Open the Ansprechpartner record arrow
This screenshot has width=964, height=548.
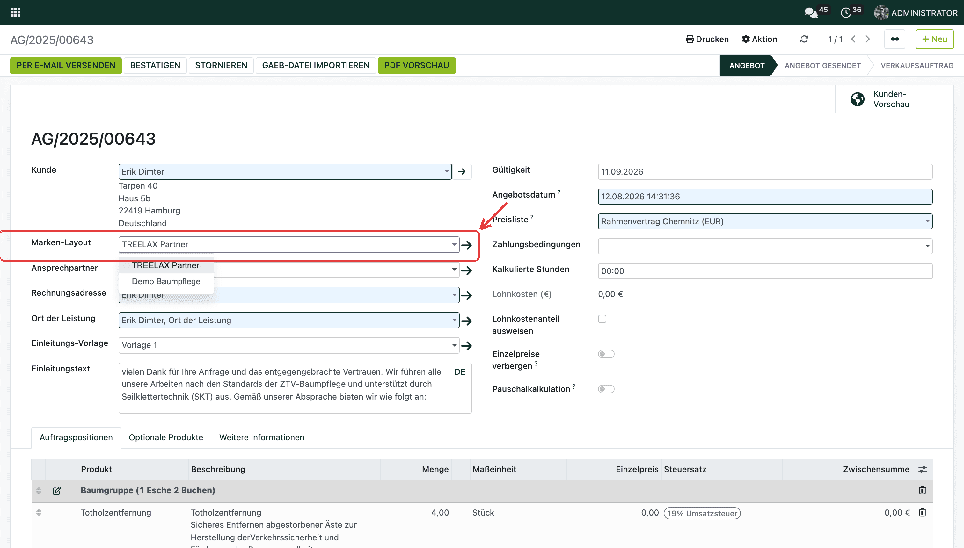467,270
